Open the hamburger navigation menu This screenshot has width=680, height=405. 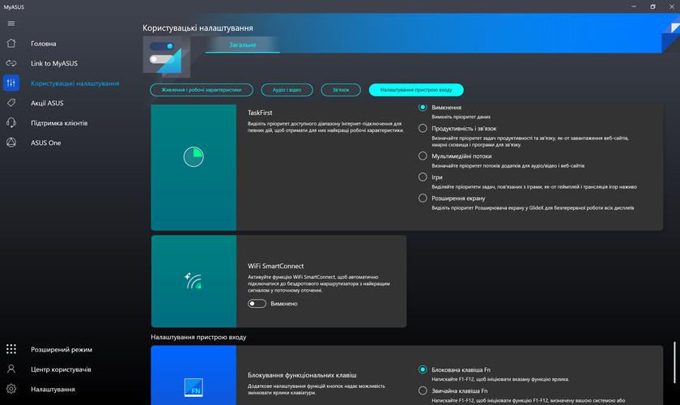tap(11, 23)
